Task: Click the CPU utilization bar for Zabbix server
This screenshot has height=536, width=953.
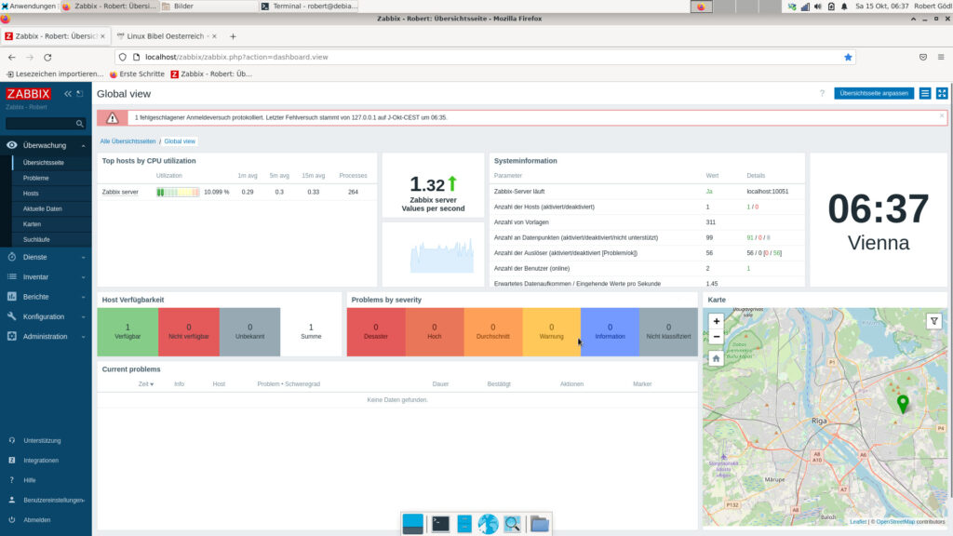Action: [178, 192]
